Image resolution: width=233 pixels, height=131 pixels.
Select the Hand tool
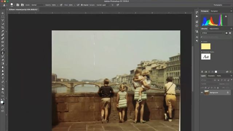coord(3,89)
